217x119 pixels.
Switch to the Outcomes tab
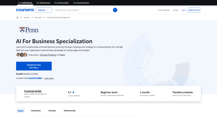pos(36,111)
